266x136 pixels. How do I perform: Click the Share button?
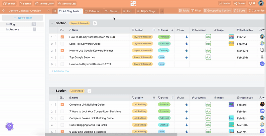pyautogui.click(x=239, y=3)
